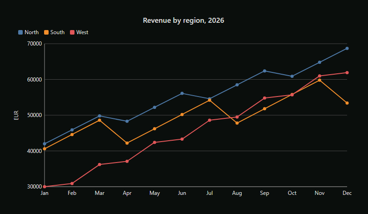Click the red West legend swatch
This screenshot has width=368, height=214.
click(x=72, y=32)
